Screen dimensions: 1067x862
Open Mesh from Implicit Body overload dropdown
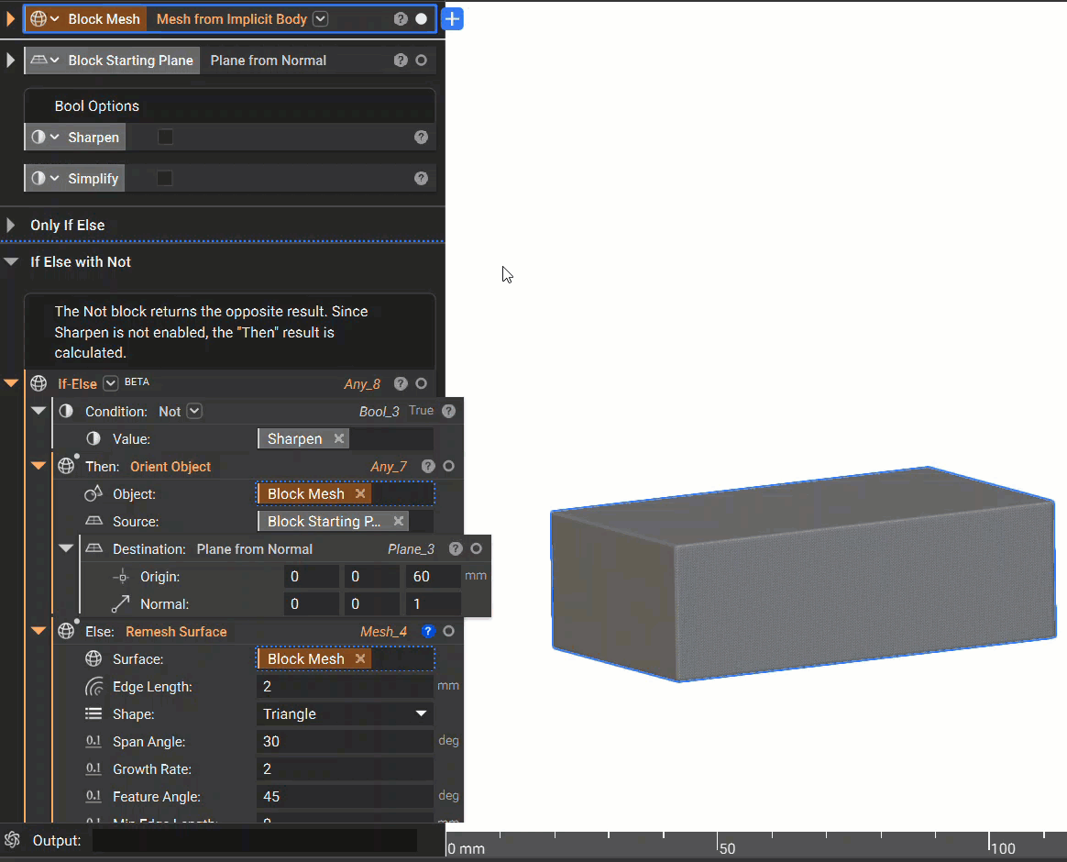click(321, 19)
